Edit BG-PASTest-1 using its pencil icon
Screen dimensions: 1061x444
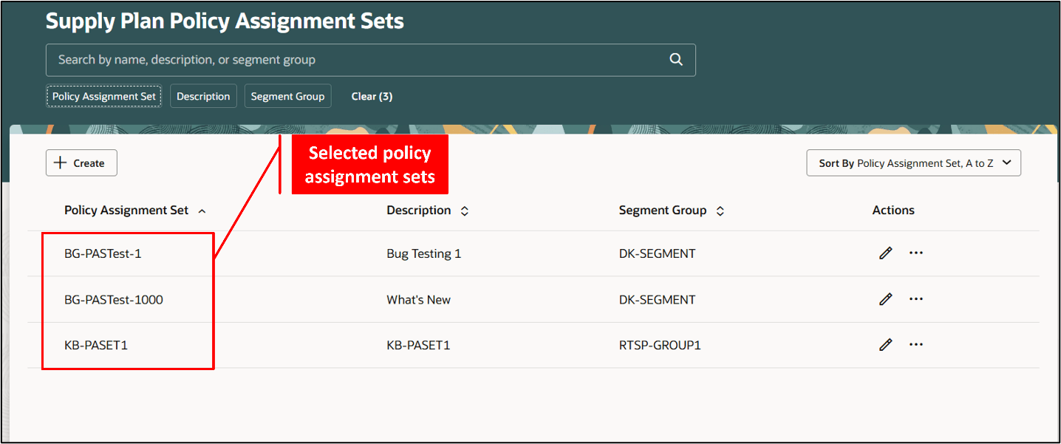pos(885,253)
